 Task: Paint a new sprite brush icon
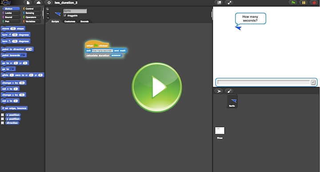[x=229, y=91]
